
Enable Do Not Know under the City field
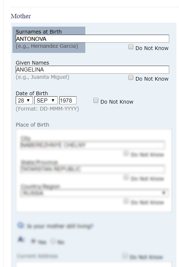(x=126, y=153)
